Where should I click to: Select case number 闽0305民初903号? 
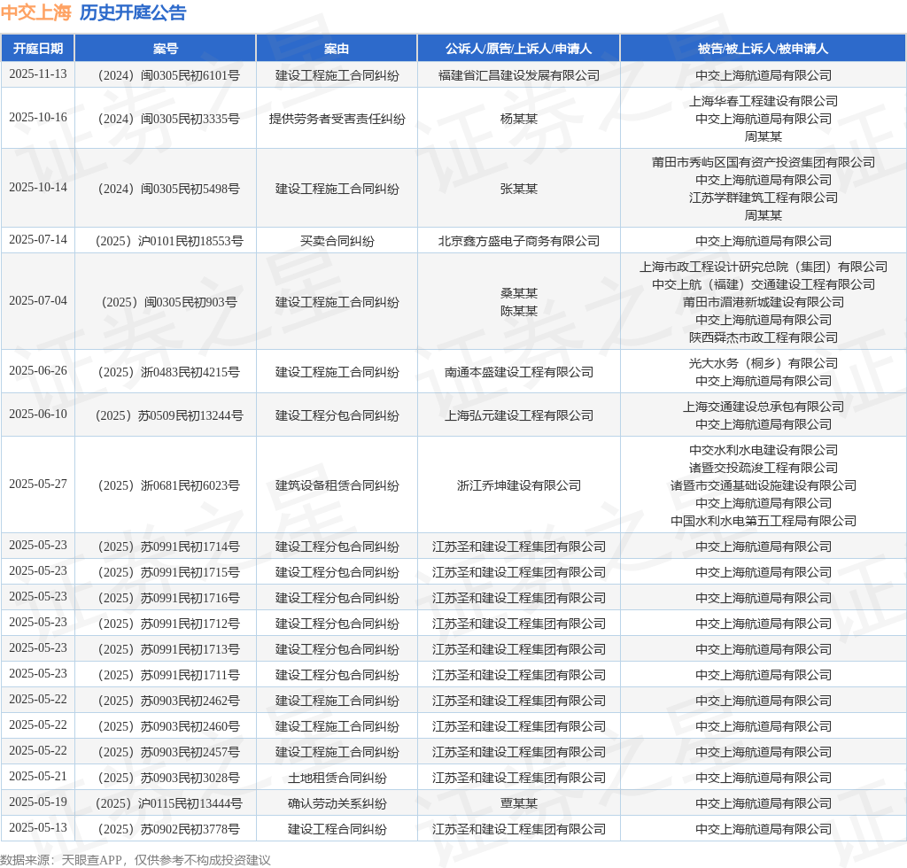[x=190, y=302]
